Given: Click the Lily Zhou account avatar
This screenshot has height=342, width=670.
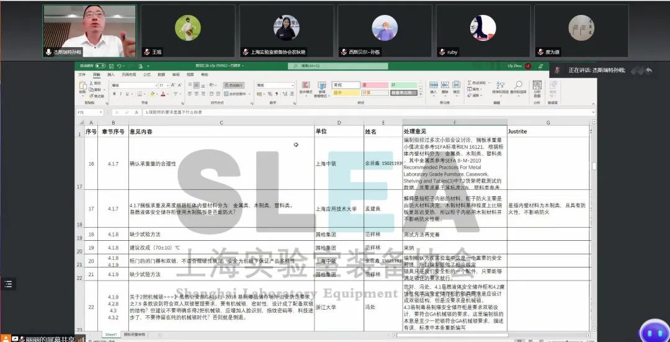Looking at the screenshot, I should (x=528, y=66).
